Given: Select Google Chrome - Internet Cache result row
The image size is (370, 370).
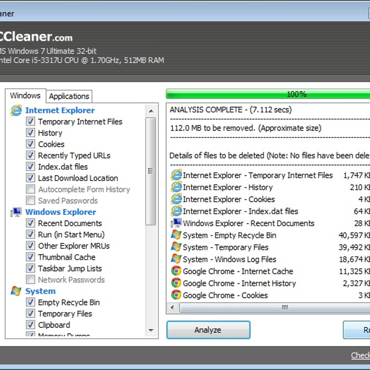Looking at the screenshot, I should click(x=270, y=271).
